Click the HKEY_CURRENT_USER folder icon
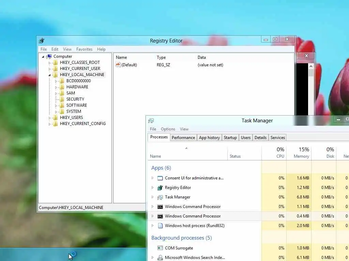 point(56,69)
